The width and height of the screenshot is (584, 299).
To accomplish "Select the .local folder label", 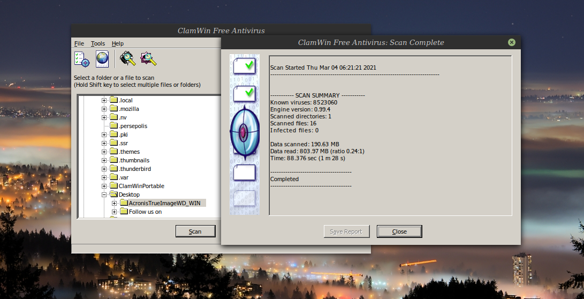I will tap(126, 100).
